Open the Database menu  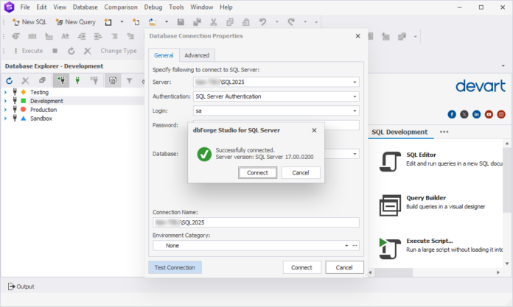(x=85, y=7)
